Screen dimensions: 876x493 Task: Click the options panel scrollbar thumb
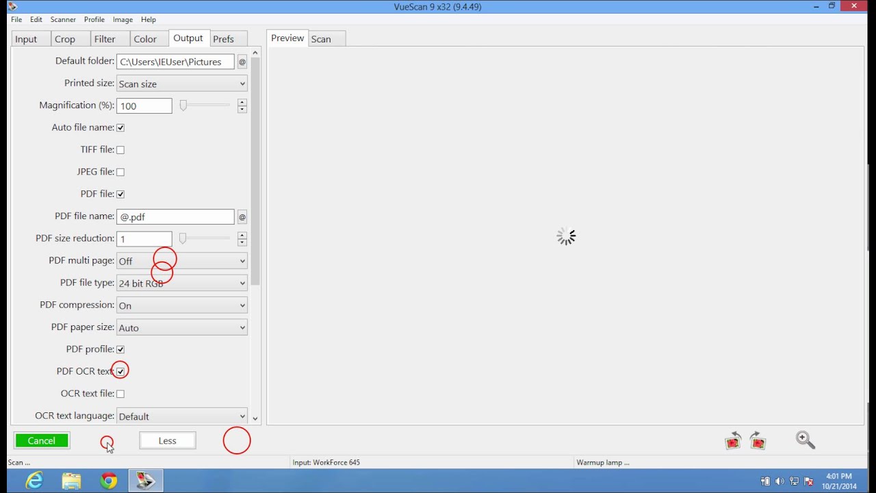(255, 171)
